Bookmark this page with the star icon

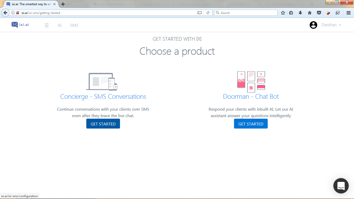click(x=283, y=13)
